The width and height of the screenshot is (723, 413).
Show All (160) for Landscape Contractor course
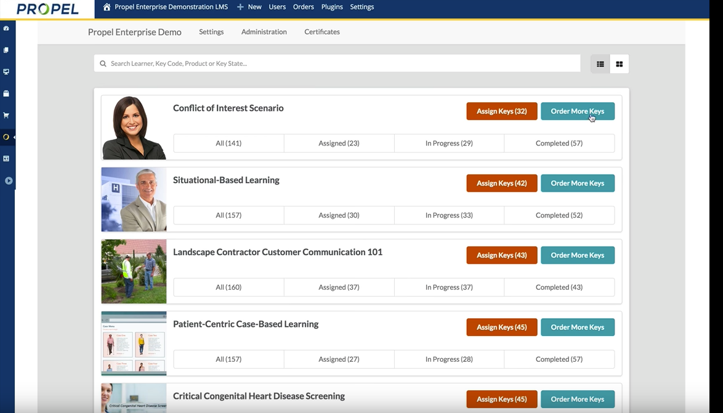coord(228,287)
